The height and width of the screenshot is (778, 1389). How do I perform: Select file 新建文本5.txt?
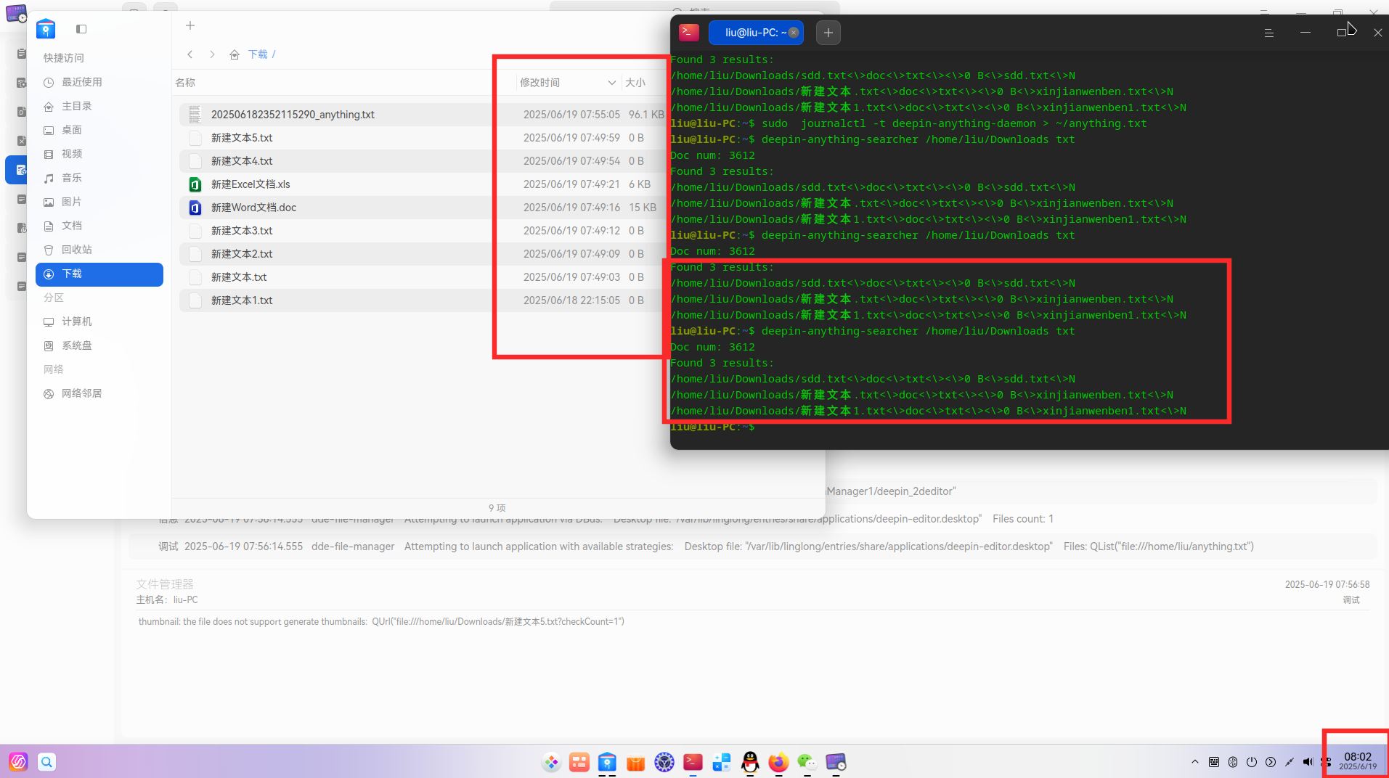(x=423, y=138)
